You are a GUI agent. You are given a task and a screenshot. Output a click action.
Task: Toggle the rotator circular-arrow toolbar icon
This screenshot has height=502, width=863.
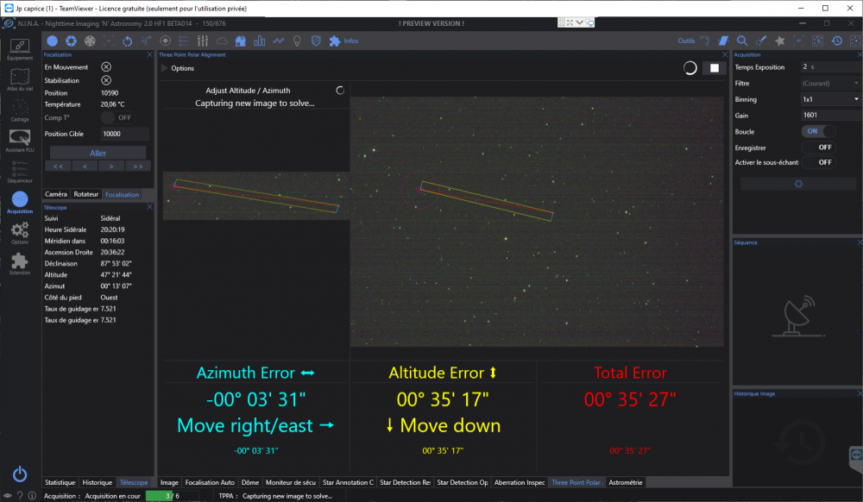click(x=127, y=41)
